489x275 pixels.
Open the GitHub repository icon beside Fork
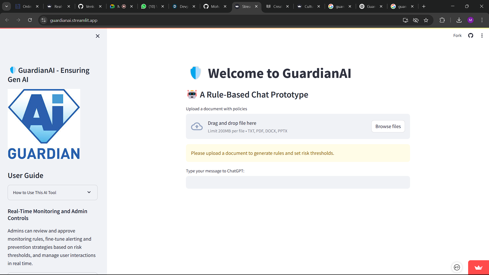click(471, 36)
